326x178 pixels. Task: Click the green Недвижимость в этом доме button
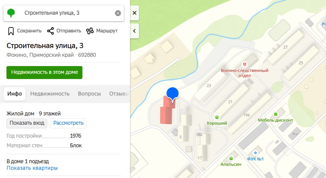pos(45,72)
